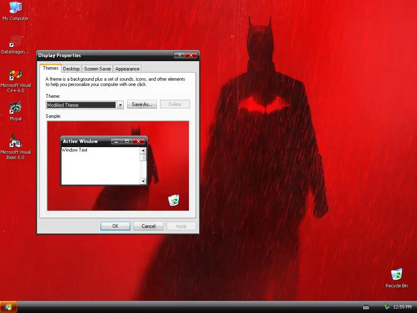Click the sample window scroll up arrow

coord(143,150)
